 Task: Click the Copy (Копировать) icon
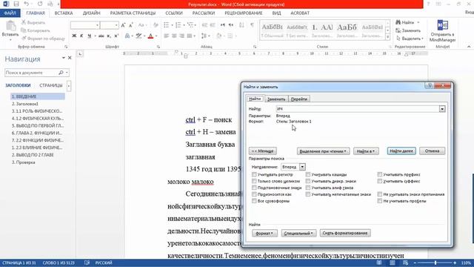point(24,30)
